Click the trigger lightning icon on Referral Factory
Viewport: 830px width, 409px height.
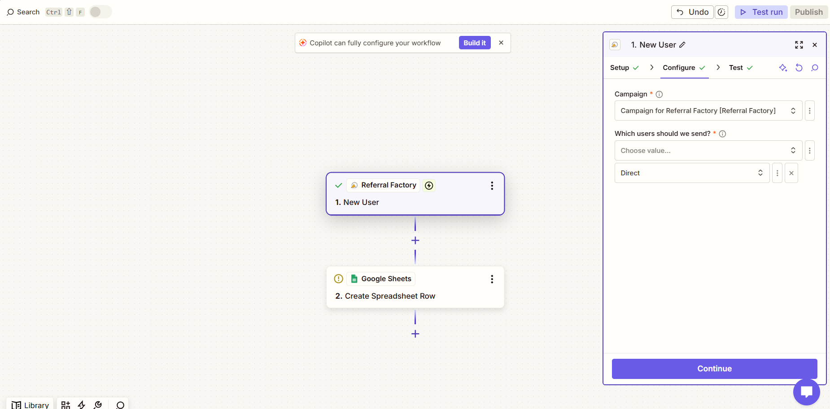click(429, 186)
